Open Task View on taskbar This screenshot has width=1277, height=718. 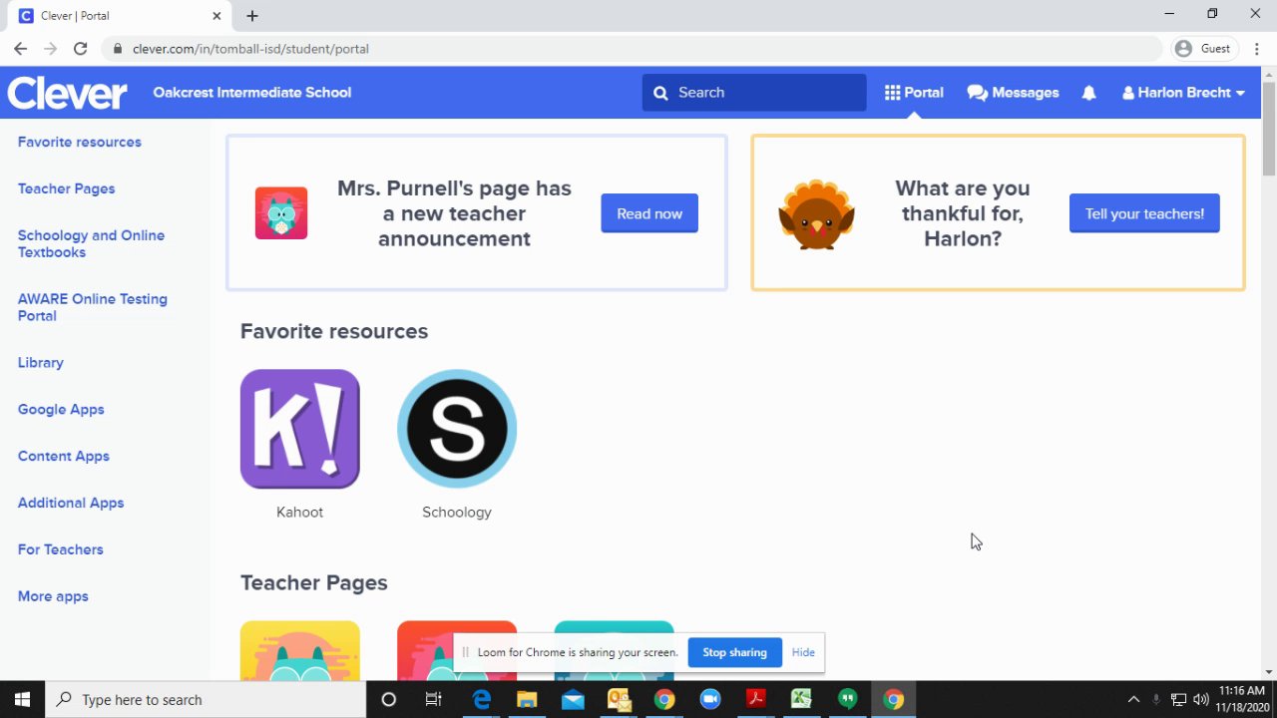tap(433, 699)
